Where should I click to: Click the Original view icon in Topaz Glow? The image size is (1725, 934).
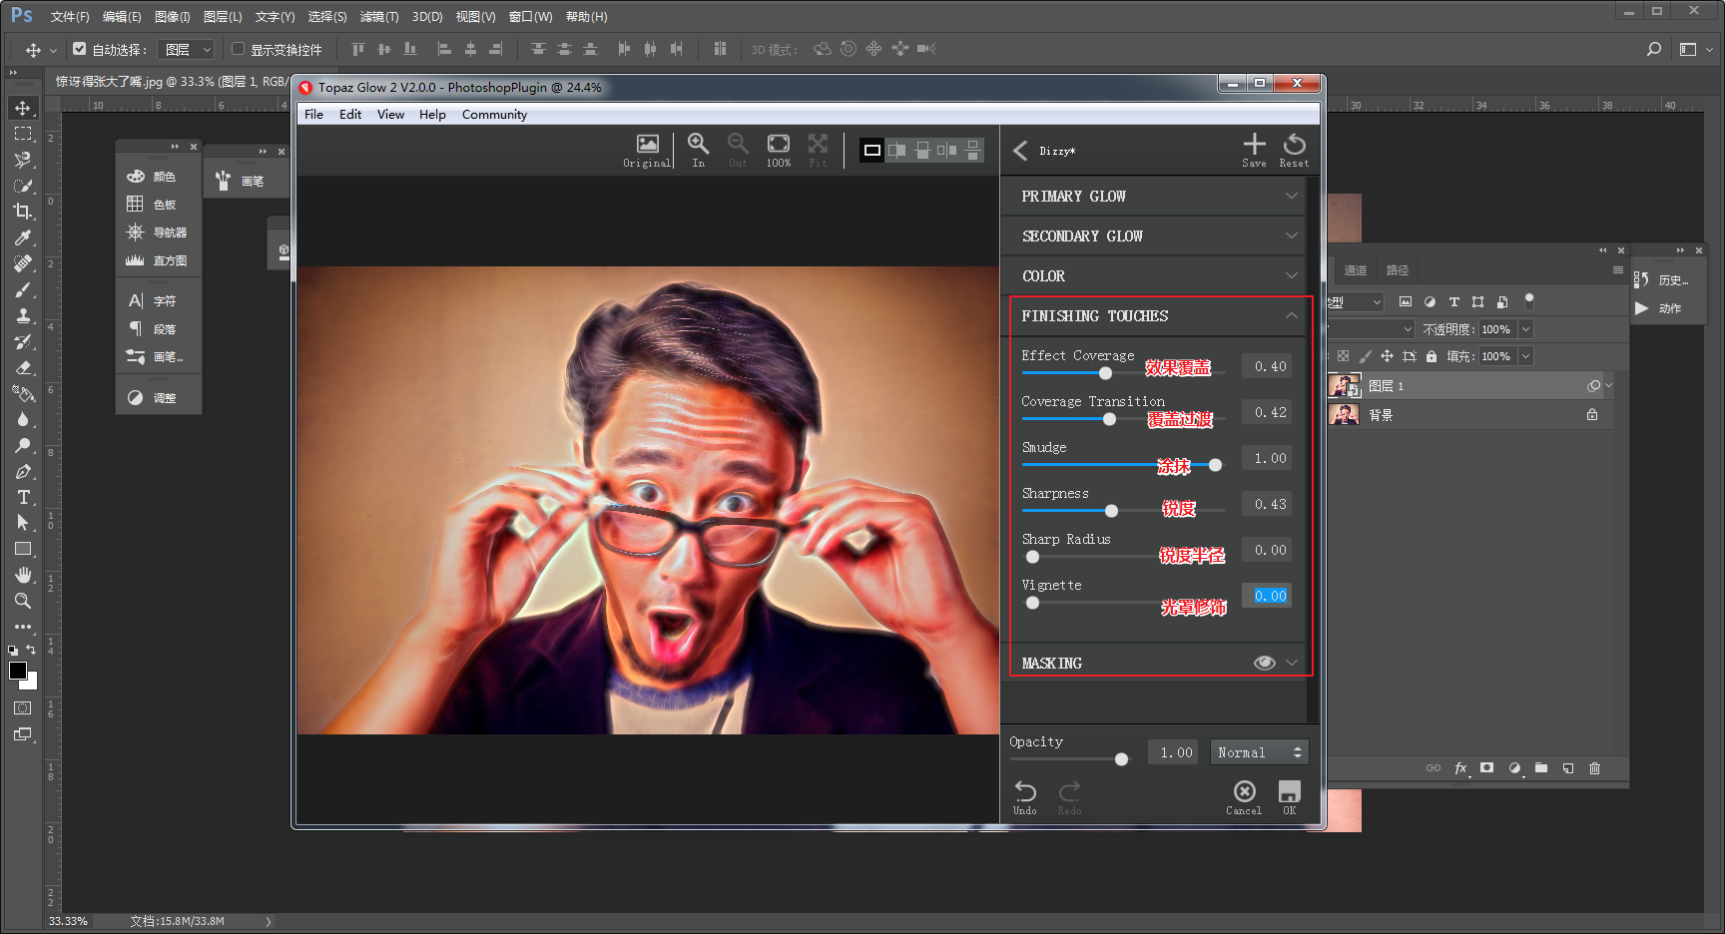[647, 151]
